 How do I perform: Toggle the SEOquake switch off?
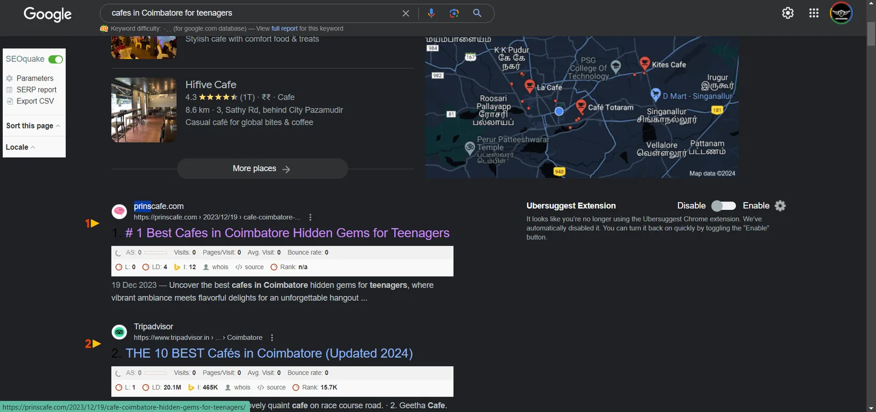point(56,59)
